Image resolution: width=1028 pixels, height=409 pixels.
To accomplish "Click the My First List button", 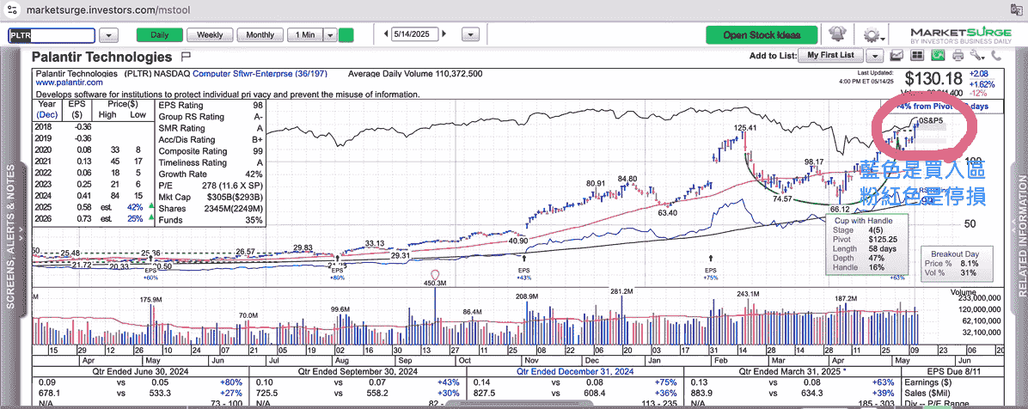I will pos(830,56).
